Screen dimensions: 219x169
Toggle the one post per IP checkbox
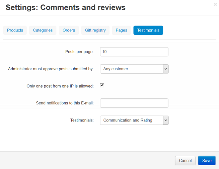(102, 85)
